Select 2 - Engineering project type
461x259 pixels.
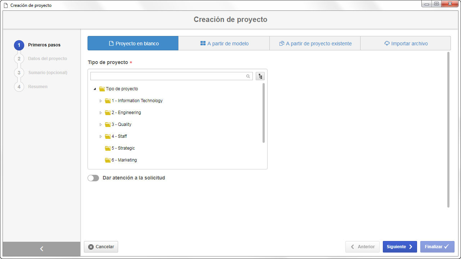126,113
